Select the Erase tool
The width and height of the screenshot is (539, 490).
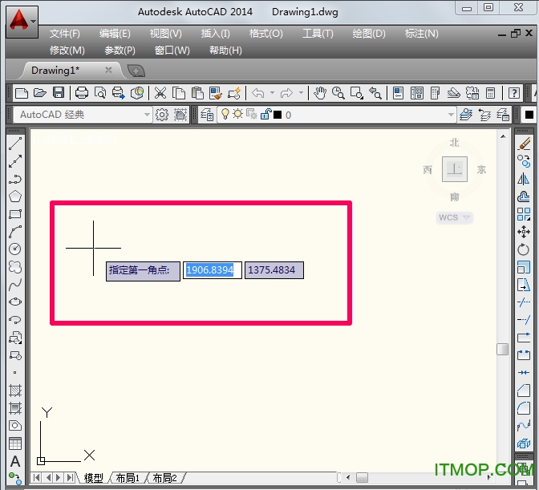point(524,144)
